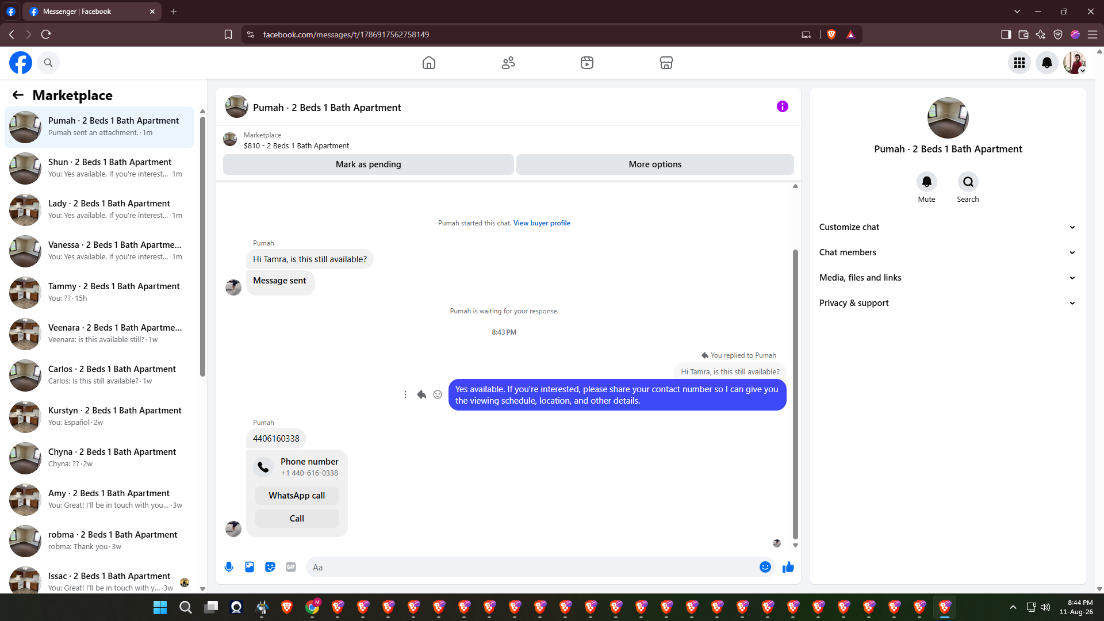Click the chat messages scrollbar
Image resolution: width=1104 pixels, height=621 pixels.
coord(795,394)
